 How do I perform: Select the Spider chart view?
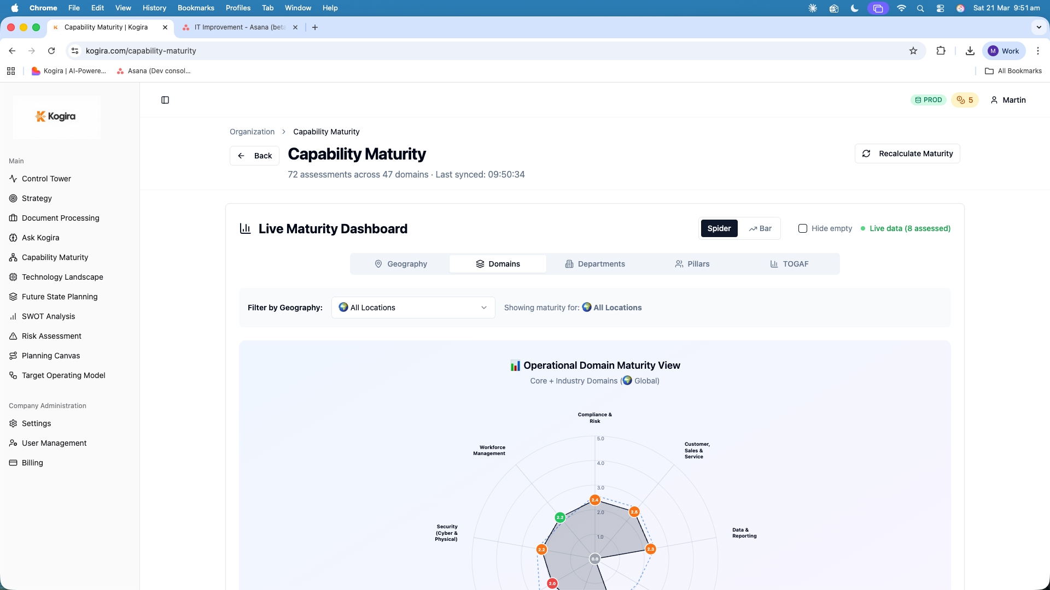(x=719, y=228)
